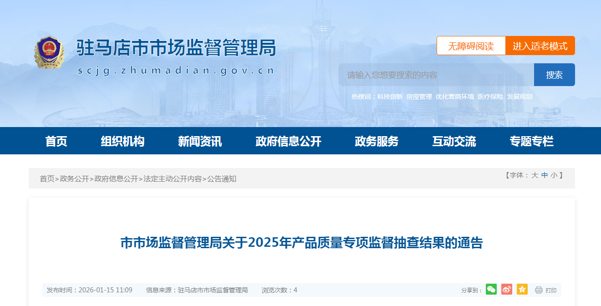Image resolution: width=601 pixels, height=306 pixels.
Task: Click the 无障碍阅读 button
Action: [x=471, y=46]
